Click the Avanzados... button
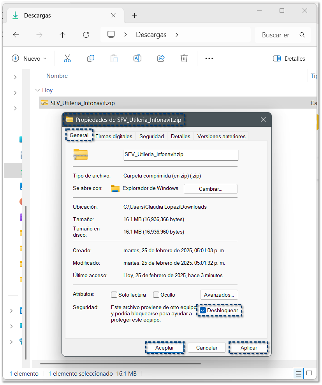This screenshot has width=322, height=385. pos(219,295)
